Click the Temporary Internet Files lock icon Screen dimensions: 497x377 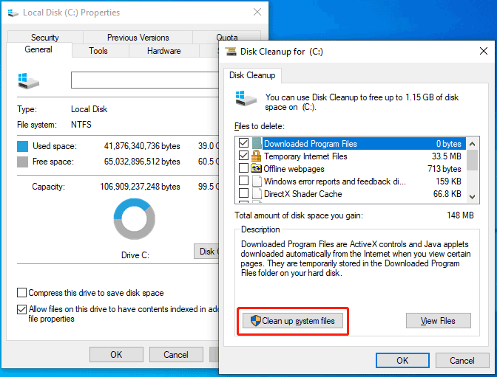tap(256, 156)
